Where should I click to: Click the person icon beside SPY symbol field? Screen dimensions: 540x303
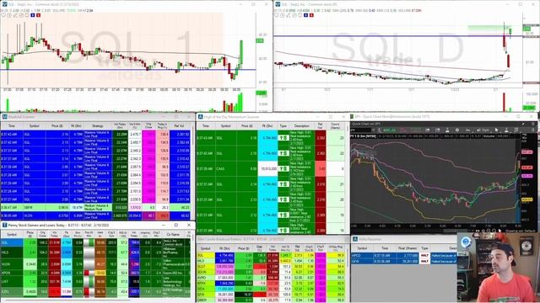(x=379, y=130)
